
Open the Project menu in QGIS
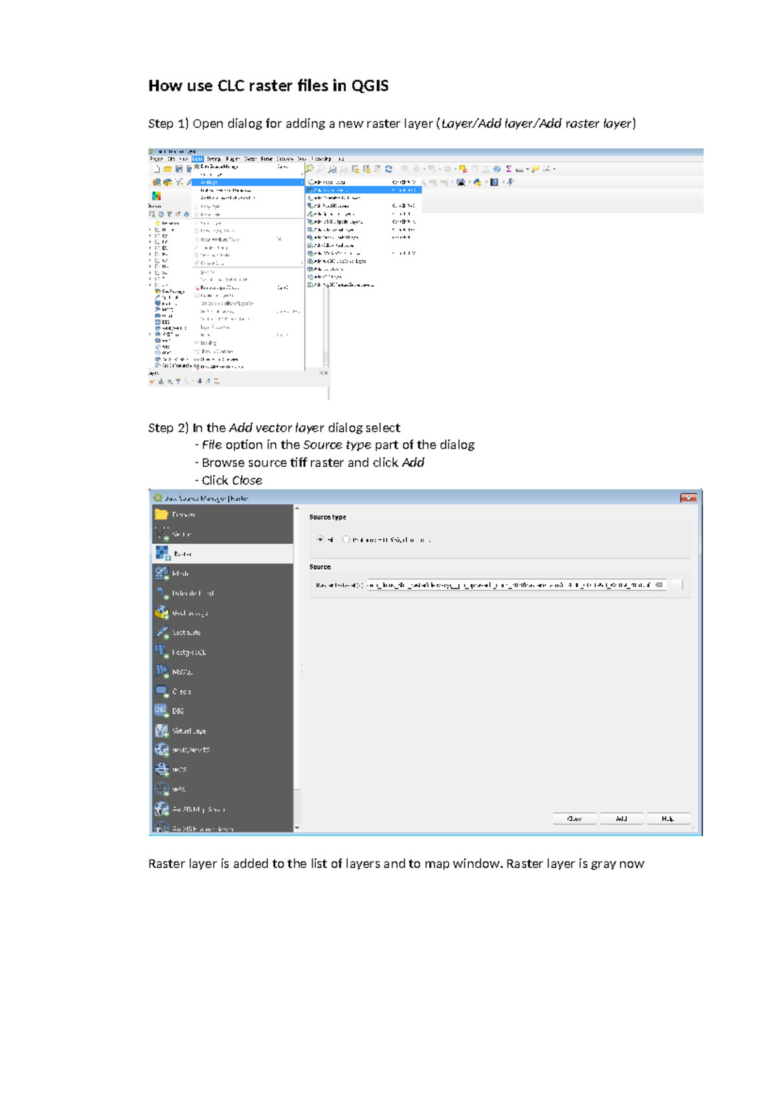tap(156, 159)
